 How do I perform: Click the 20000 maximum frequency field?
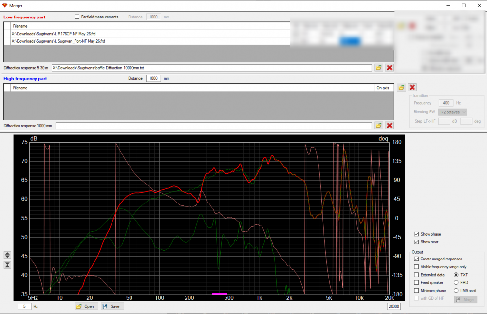(393, 306)
